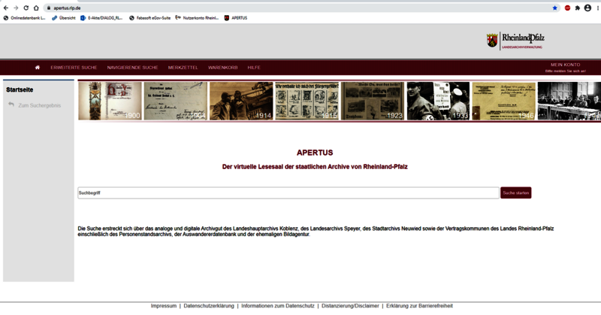
Task: Open the Nutzerkonto Rheinl... bookmark
Action: pos(197,18)
